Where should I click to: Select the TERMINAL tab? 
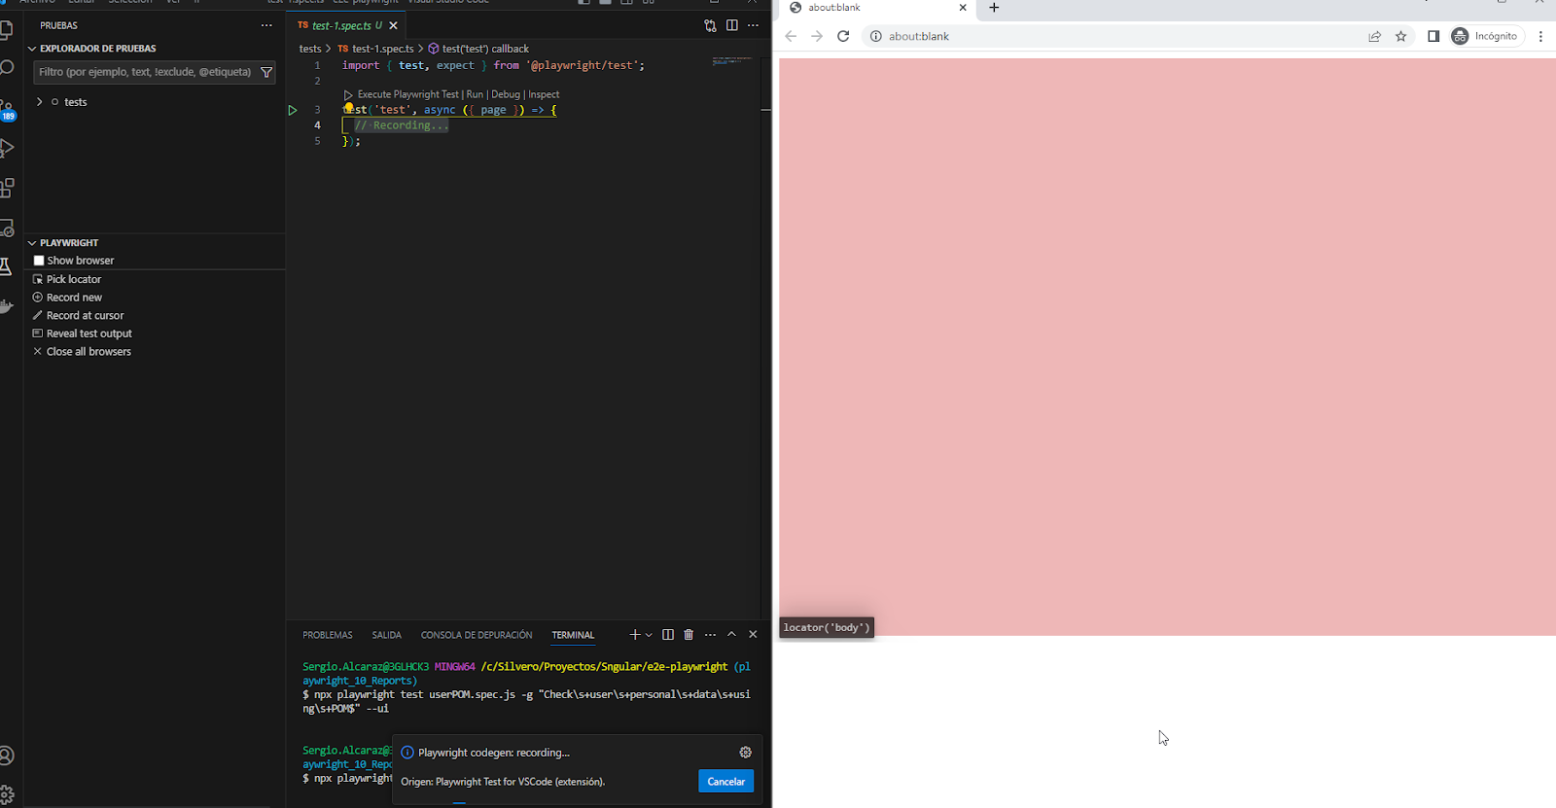tap(573, 635)
